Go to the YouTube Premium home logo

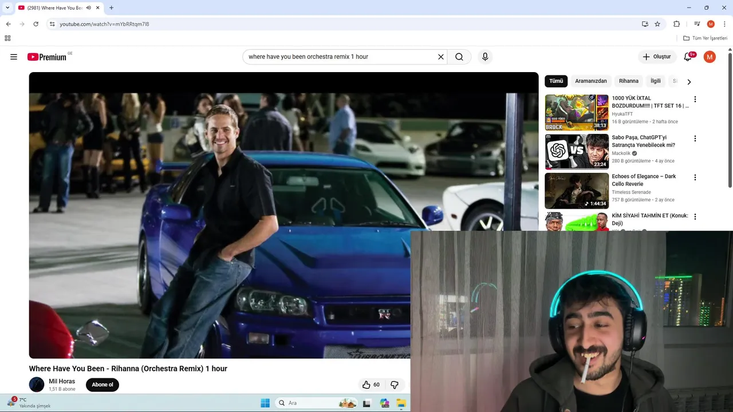click(47, 57)
